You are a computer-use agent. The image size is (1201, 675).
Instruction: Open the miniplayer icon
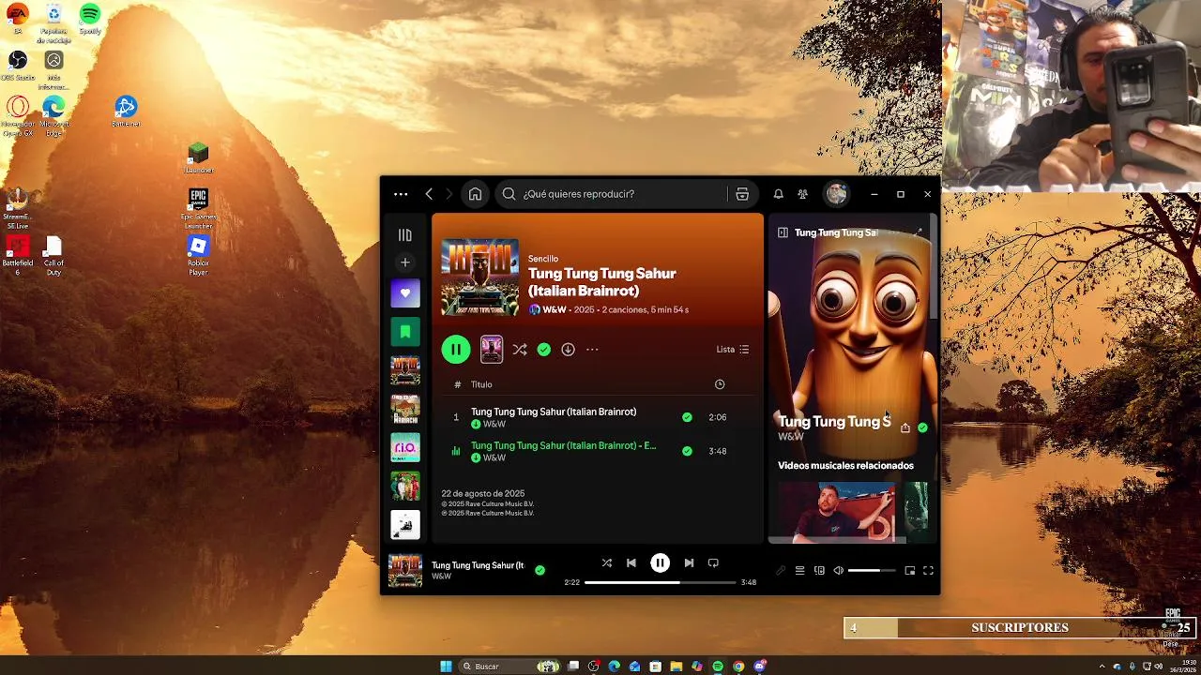[909, 571]
